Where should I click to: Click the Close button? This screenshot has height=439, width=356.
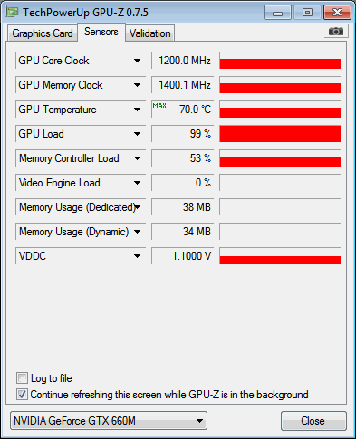pos(313,421)
